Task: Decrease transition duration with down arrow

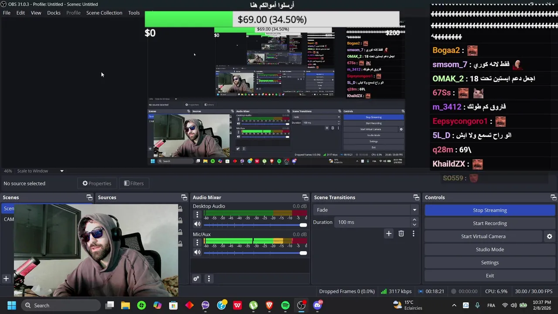Action: point(414,225)
